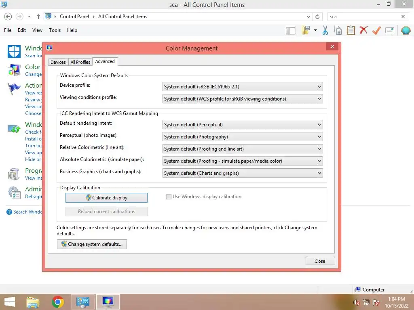Viewport: 414px width, 310px height.
Task: Open the Business Graphics dropdown
Action: coord(243,173)
